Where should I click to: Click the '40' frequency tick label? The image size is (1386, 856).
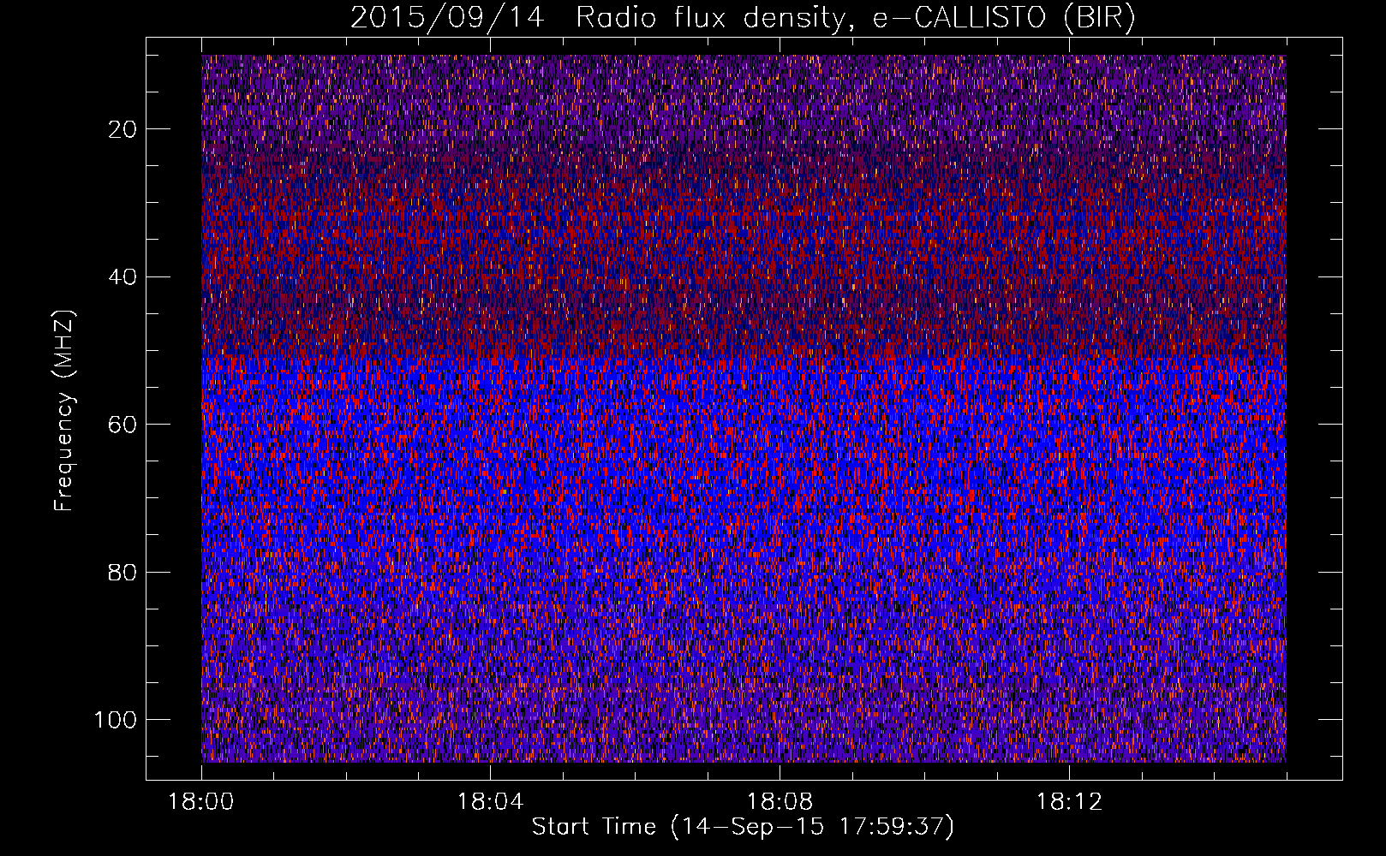click(x=123, y=277)
